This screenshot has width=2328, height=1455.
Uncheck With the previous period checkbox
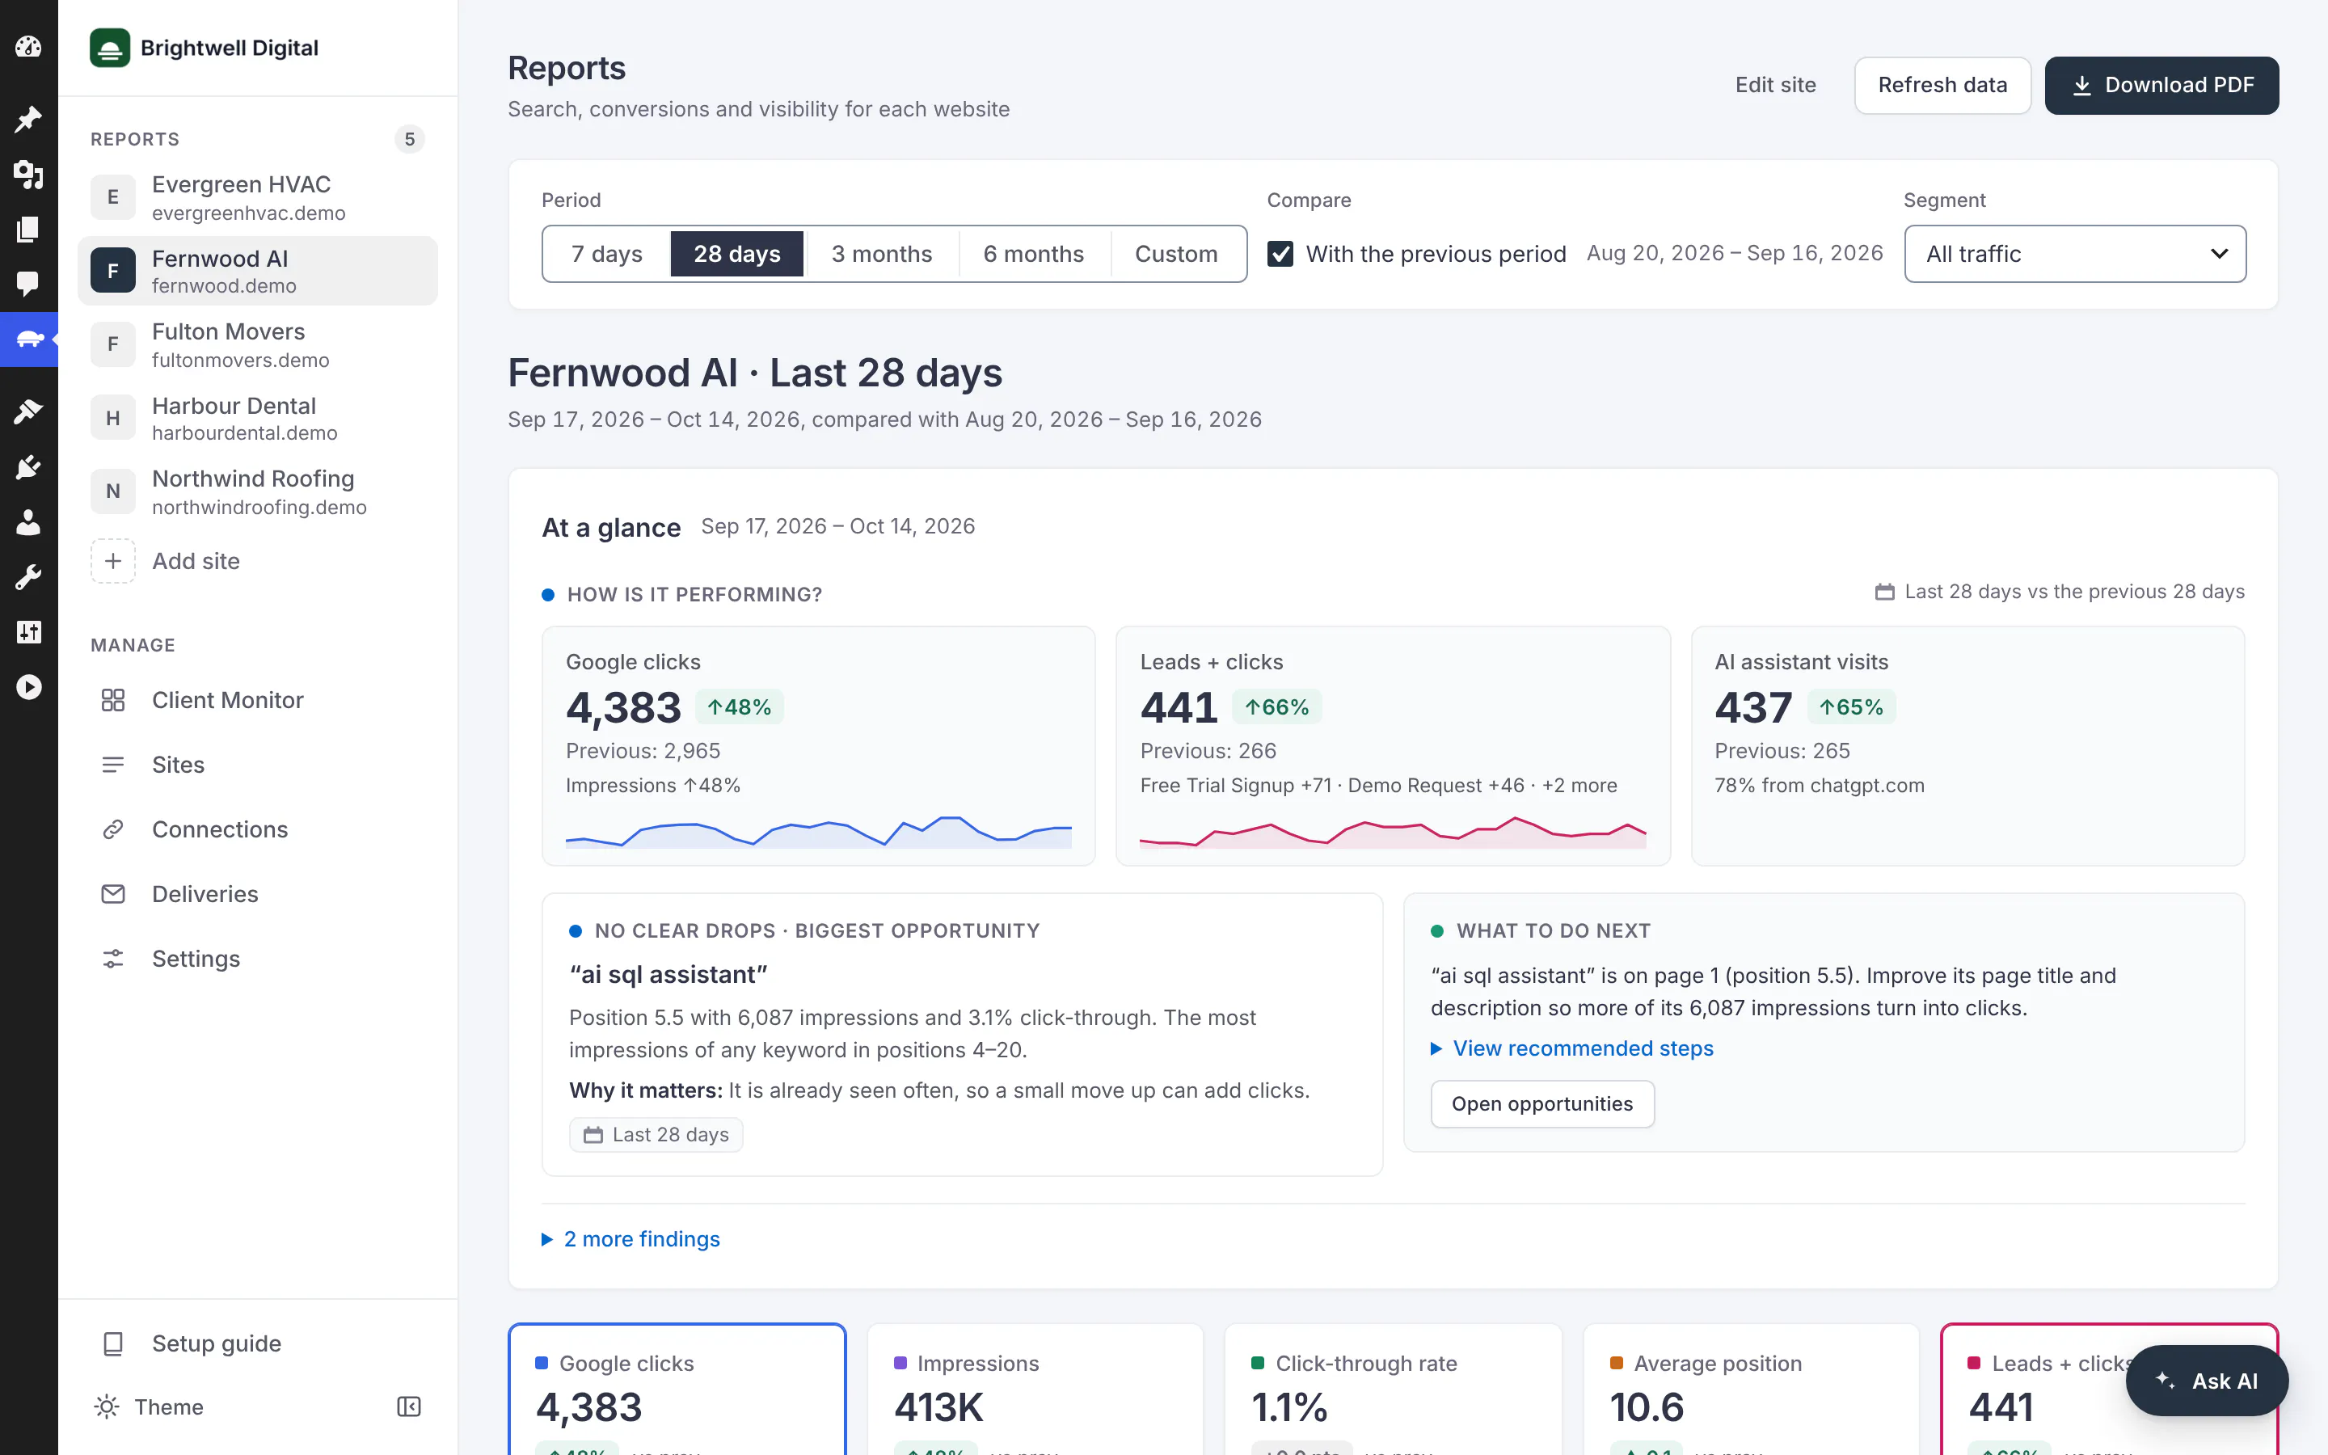pyautogui.click(x=1280, y=253)
